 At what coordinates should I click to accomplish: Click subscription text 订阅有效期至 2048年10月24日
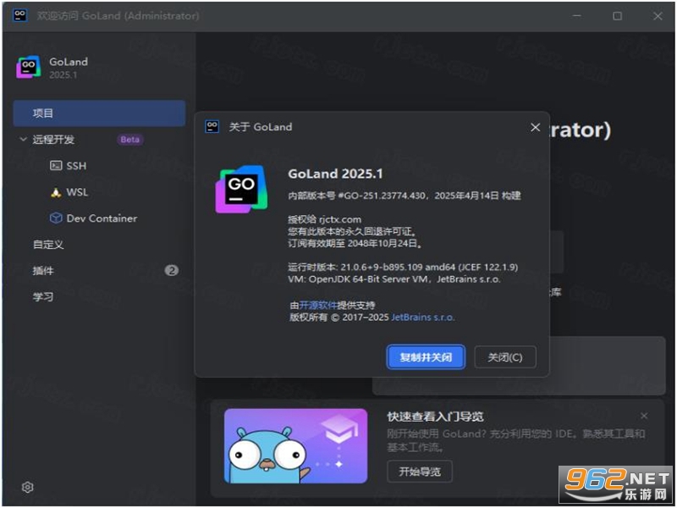(355, 244)
